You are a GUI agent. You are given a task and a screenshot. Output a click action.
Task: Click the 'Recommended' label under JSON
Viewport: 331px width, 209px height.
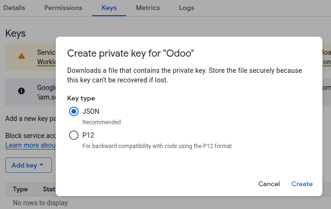click(x=101, y=122)
